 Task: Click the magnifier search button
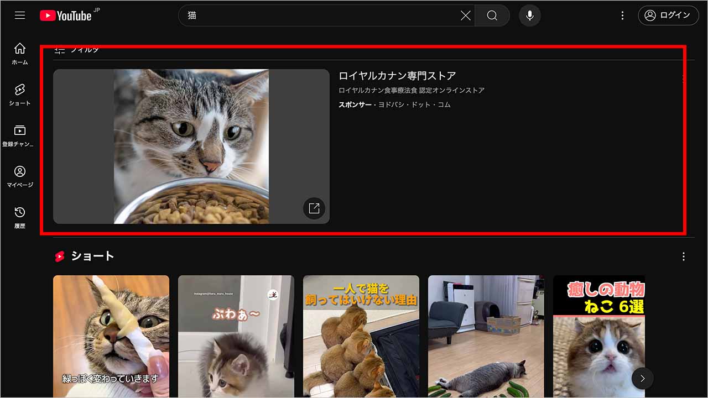pos(492,15)
